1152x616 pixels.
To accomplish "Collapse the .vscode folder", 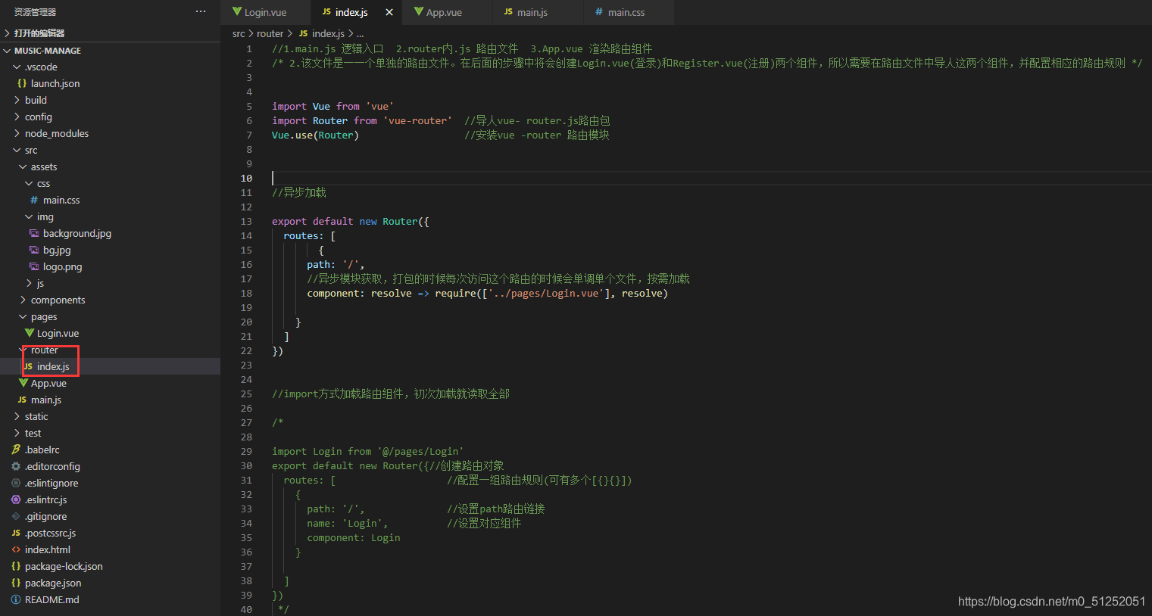I will click(17, 67).
